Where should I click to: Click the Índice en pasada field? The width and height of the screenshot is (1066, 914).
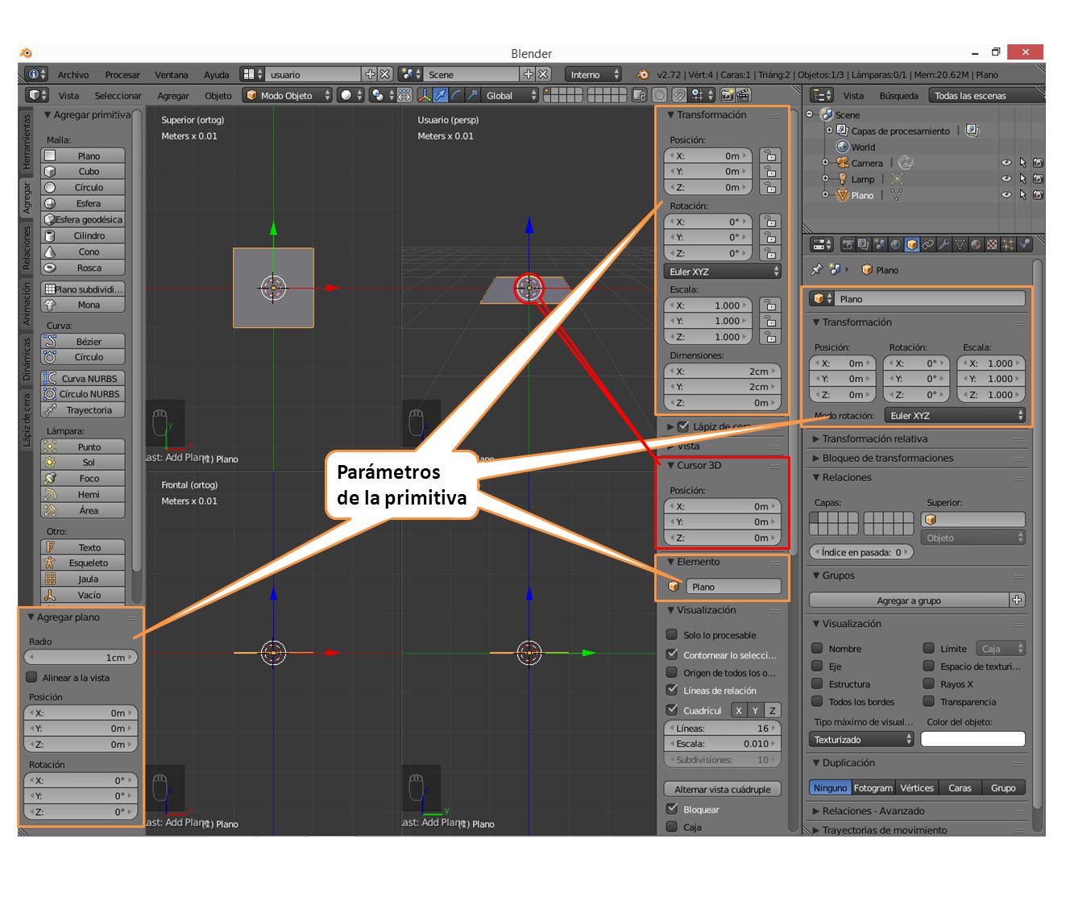[861, 552]
